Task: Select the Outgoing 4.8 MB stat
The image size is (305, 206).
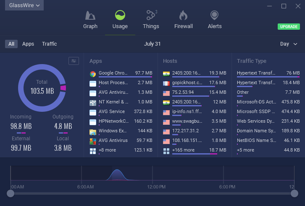Action: click(x=63, y=124)
